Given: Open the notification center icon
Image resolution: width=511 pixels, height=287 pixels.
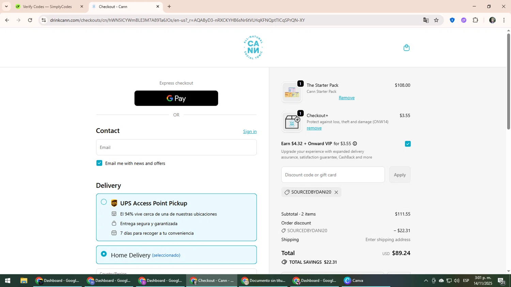Looking at the screenshot, I should (x=501, y=281).
